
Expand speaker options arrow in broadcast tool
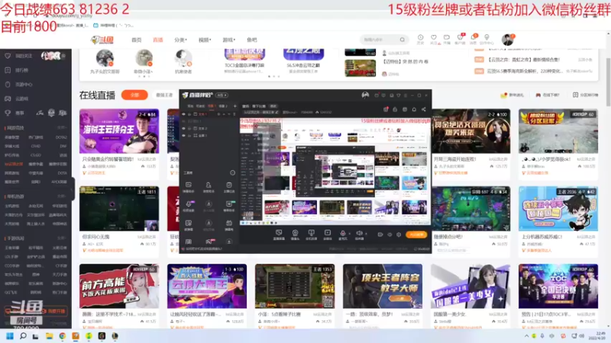(367, 234)
